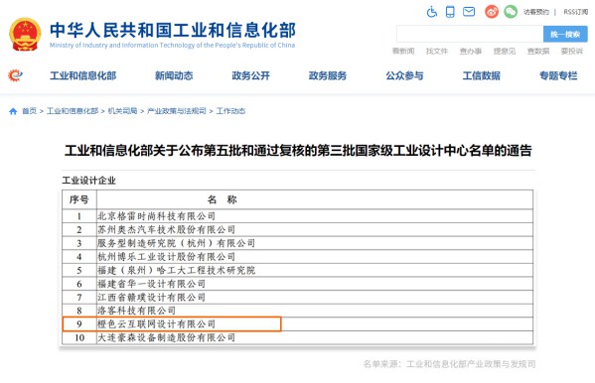Open the 政务服务 nav menu item
The height and width of the screenshot is (383, 595).
[328, 75]
